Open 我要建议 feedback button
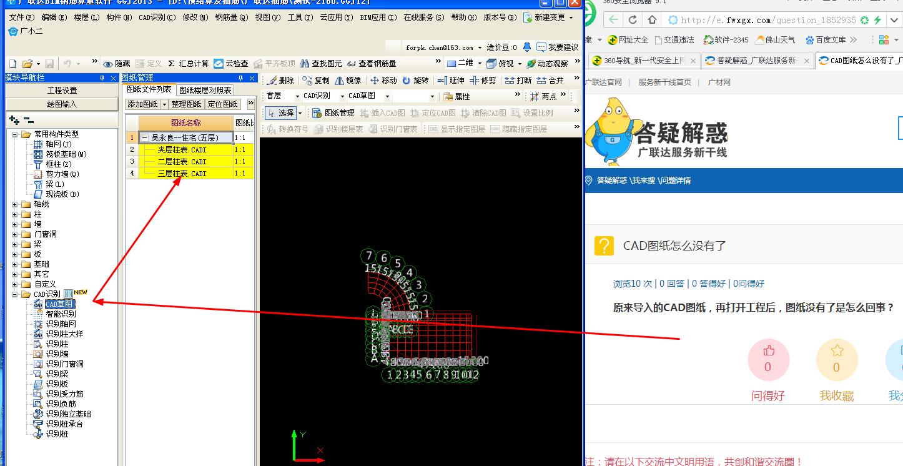Viewport: 903px width, 466px height. click(x=557, y=47)
